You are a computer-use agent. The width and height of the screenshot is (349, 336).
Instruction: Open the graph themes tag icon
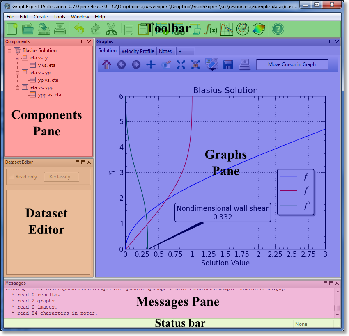(212, 64)
